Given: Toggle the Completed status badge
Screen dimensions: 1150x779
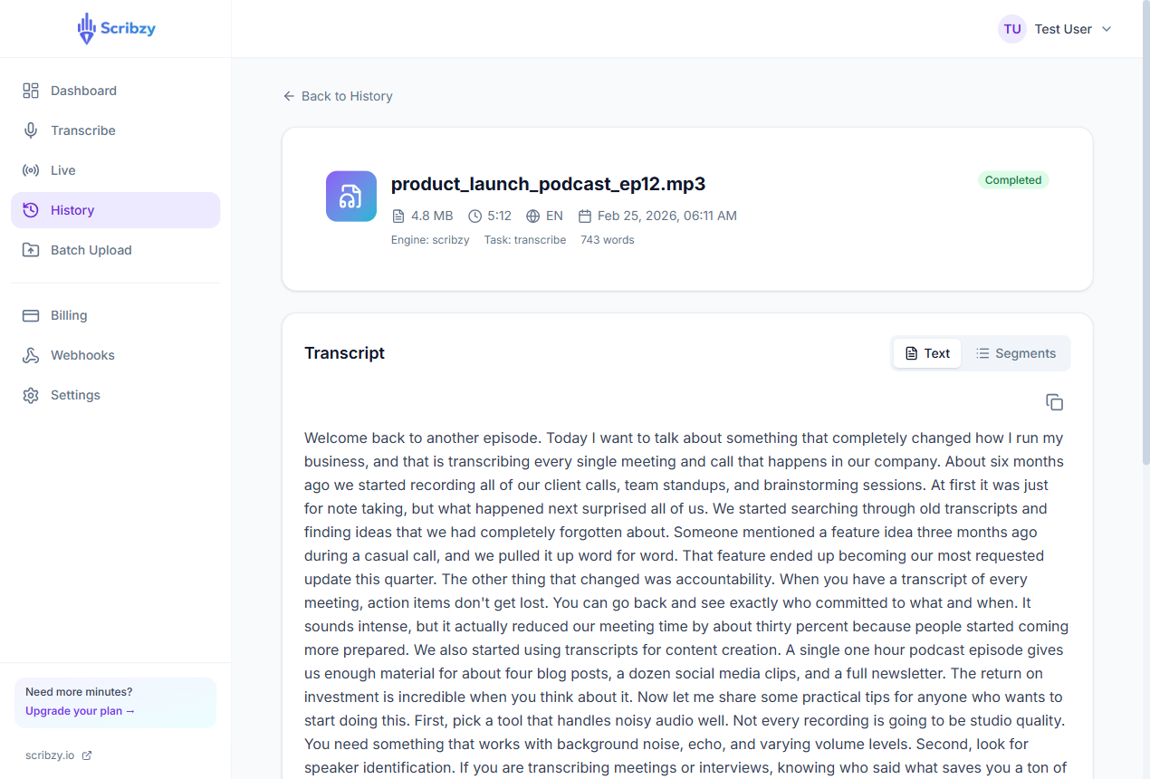Looking at the screenshot, I should point(1012,179).
